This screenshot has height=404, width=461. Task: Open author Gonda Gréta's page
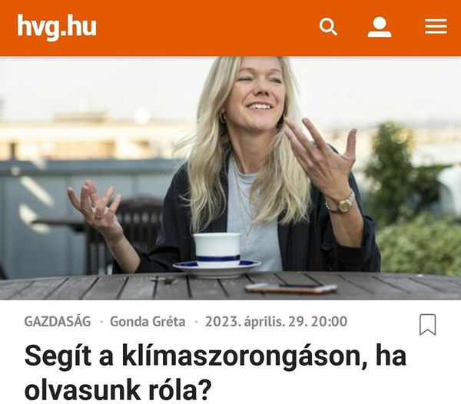point(148,322)
